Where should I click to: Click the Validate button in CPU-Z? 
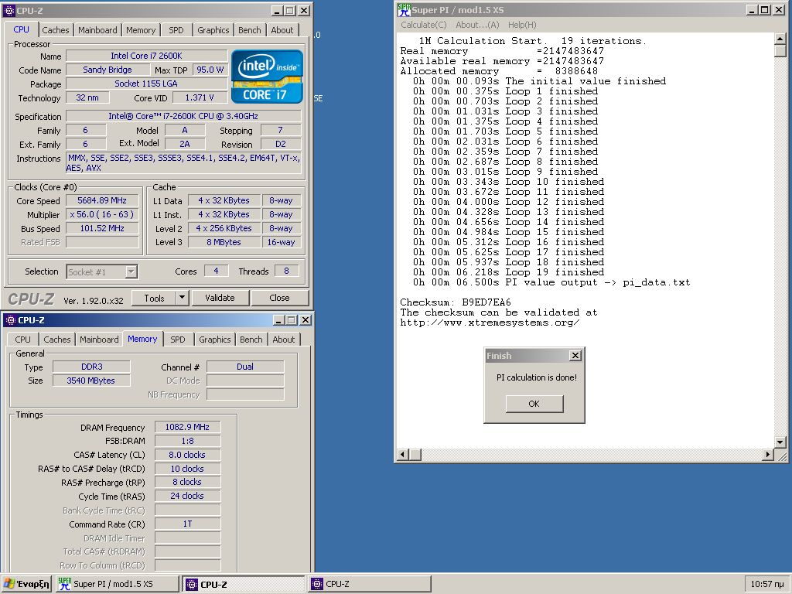point(220,298)
